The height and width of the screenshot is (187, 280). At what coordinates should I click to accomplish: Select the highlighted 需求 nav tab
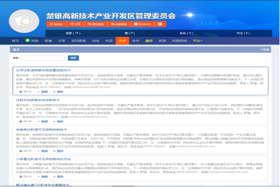[x=122, y=41]
